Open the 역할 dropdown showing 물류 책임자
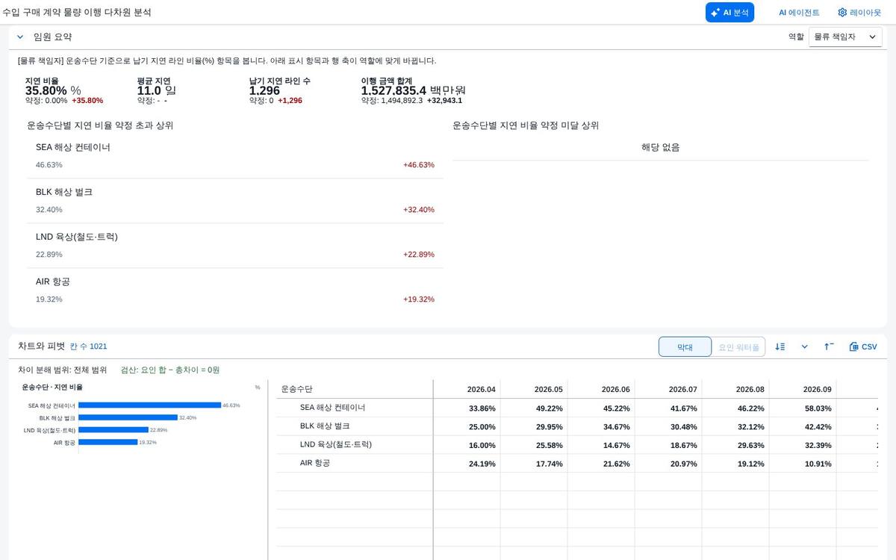 [x=845, y=37]
